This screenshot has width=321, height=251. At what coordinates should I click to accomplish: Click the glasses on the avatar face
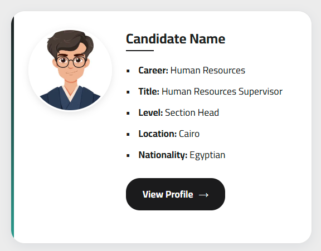click(71, 62)
